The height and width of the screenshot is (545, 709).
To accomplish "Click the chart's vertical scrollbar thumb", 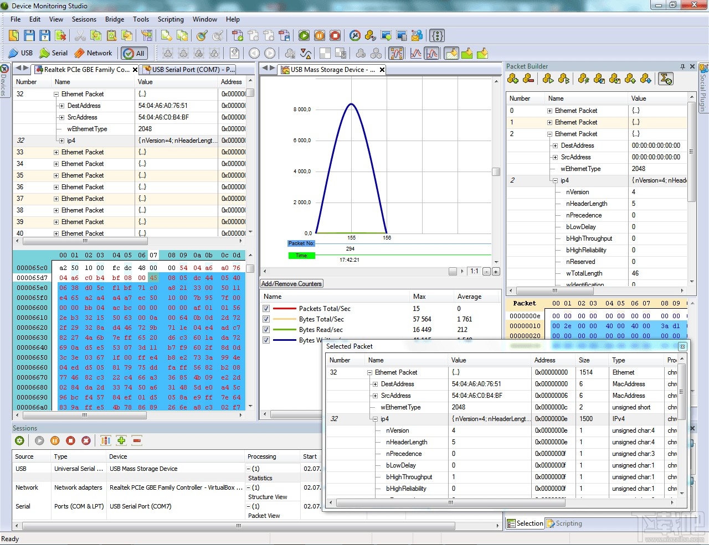I will [496, 172].
